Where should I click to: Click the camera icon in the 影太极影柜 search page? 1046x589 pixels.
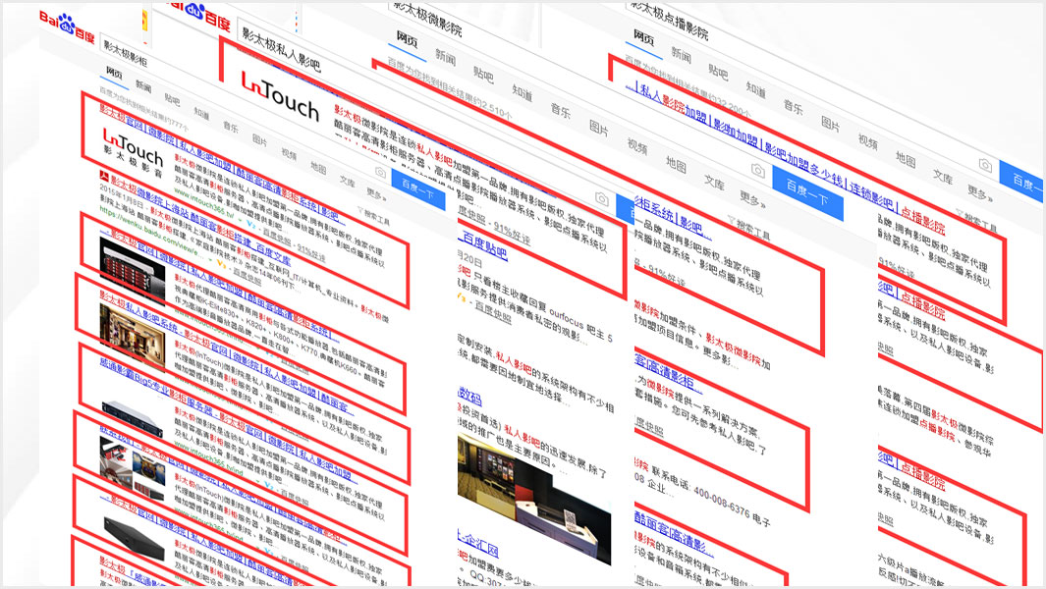click(x=380, y=173)
